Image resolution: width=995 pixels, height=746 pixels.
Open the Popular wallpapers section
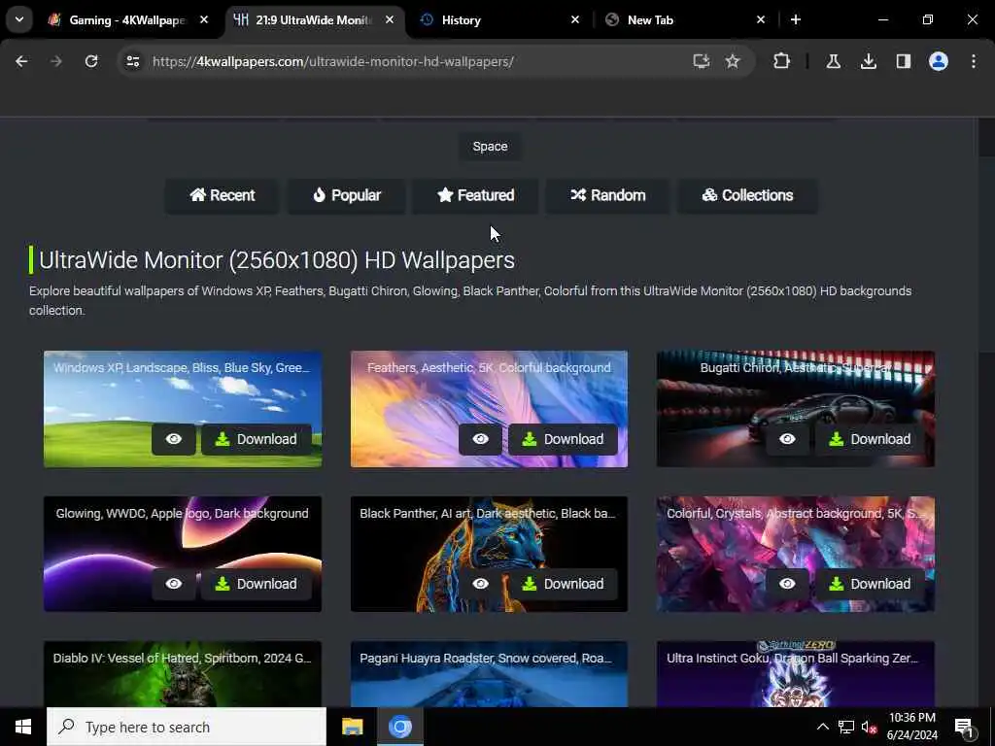[x=347, y=195]
